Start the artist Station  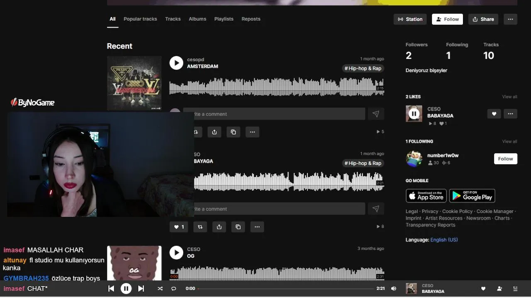pyautogui.click(x=410, y=19)
